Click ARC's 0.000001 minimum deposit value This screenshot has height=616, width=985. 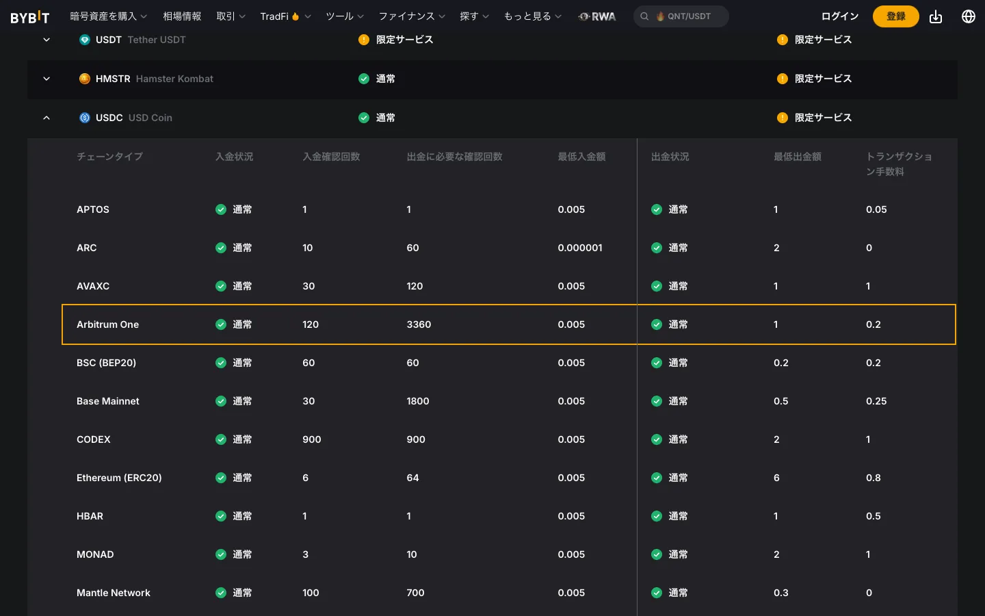(580, 248)
